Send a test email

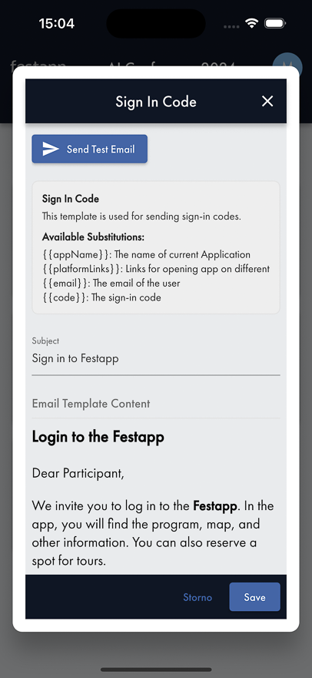(x=90, y=149)
